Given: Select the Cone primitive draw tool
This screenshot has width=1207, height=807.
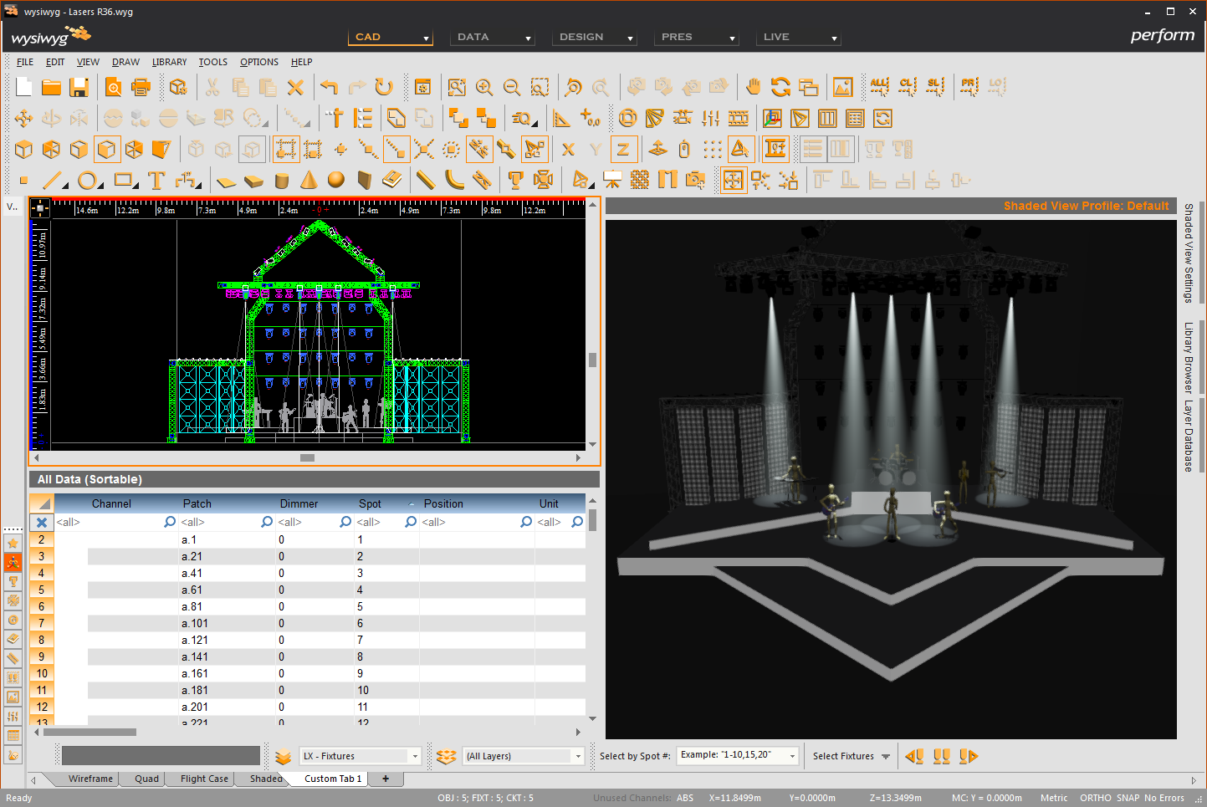Looking at the screenshot, I should (309, 180).
